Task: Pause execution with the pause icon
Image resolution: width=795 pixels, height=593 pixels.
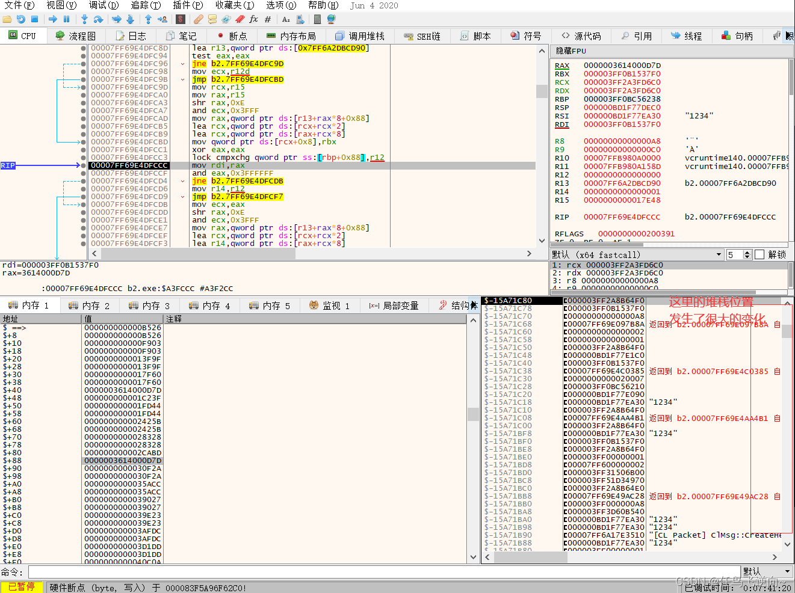Action: 66,19
